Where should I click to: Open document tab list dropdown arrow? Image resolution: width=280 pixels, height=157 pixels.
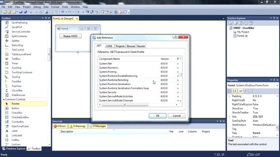tap(224, 18)
